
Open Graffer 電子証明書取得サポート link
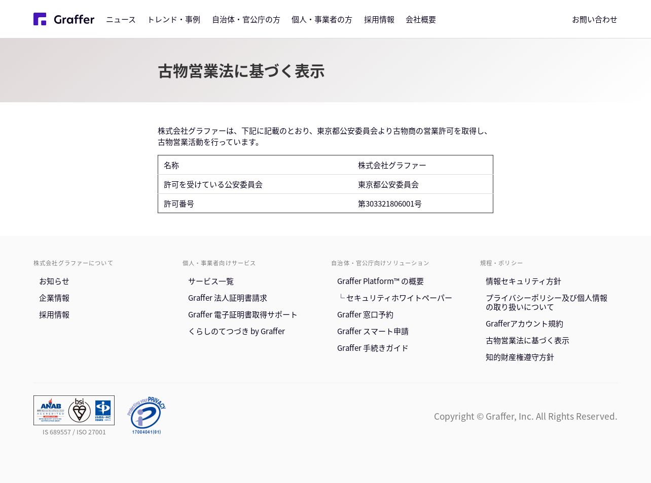pyautogui.click(x=243, y=314)
